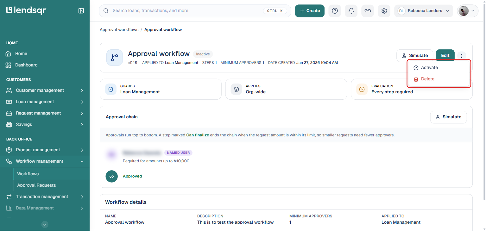Go to Home in sidebar
The image size is (486, 231).
[x=21, y=53]
